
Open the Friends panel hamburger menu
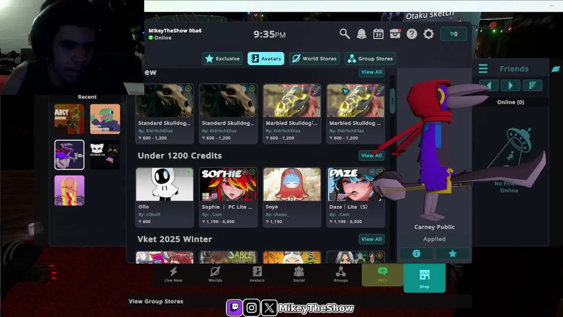coord(483,69)
